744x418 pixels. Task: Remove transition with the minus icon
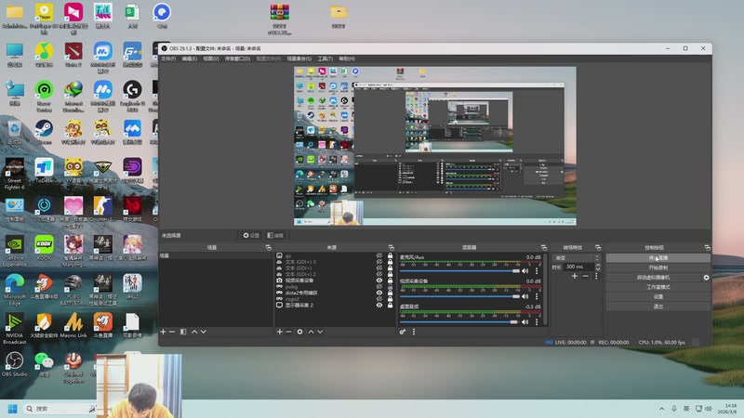pos(586,276)
